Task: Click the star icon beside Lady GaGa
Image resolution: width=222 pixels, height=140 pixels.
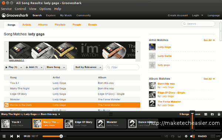Action: pos(152,56)
